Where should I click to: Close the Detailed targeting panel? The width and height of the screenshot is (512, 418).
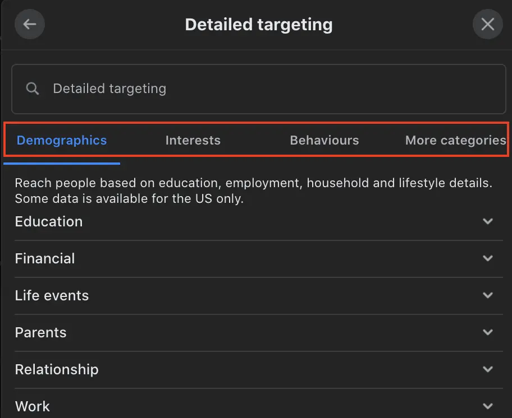pyautogui.click(x=487, y=24)
